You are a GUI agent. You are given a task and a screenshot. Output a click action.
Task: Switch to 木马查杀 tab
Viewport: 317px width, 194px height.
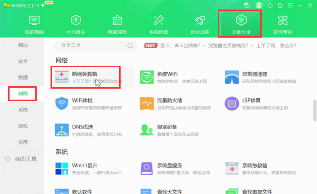pos(76,25)
